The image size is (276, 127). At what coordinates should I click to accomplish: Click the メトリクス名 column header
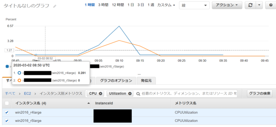point(186,103)
